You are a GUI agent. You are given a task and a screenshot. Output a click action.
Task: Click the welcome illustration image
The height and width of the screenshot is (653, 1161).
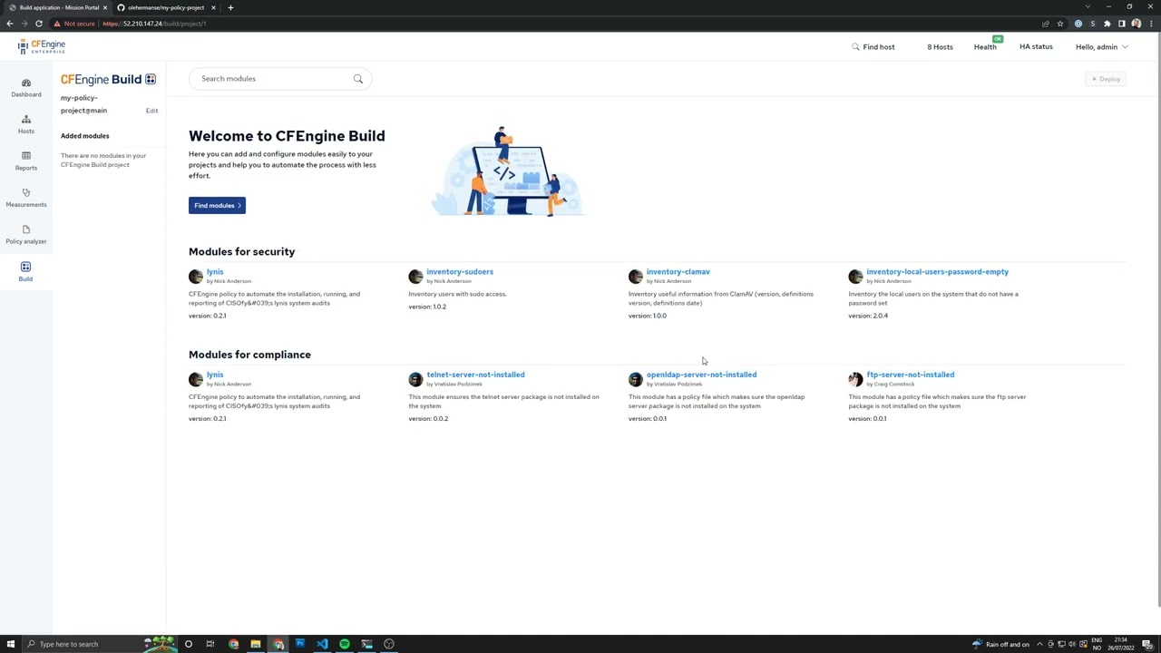(x=508, y=171)
